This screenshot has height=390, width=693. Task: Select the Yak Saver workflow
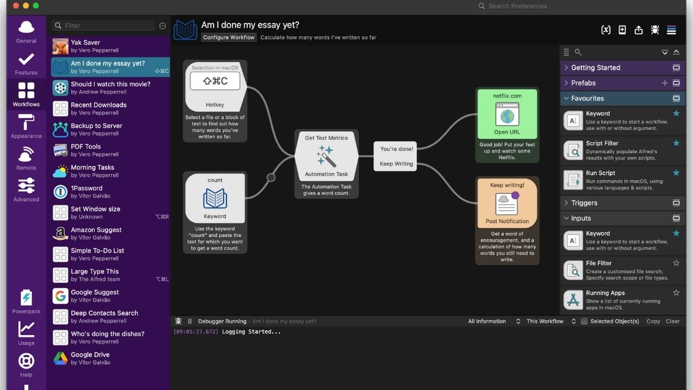(110, 46)
